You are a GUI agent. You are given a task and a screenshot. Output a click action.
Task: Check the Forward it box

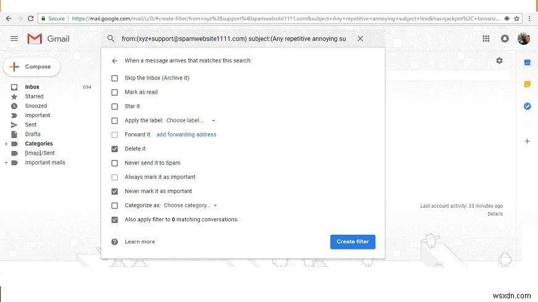[x=115, y=135]
